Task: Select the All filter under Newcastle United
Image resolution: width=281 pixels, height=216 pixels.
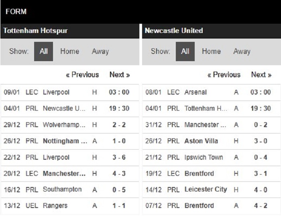Action: [185, 51]
